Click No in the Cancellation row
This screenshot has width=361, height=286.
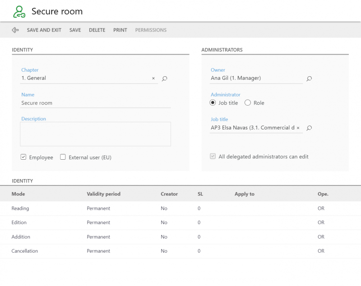(164, 251)
